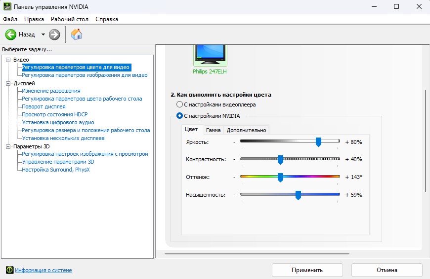The height and width of the screenshot is (279, 430).
Task: Click the + 143° hue value
Action: point(354,177)
